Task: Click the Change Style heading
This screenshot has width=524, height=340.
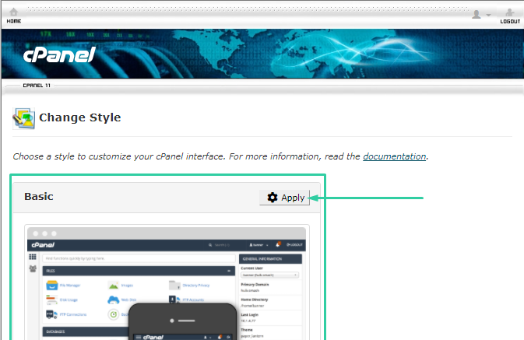Action: 80,117
